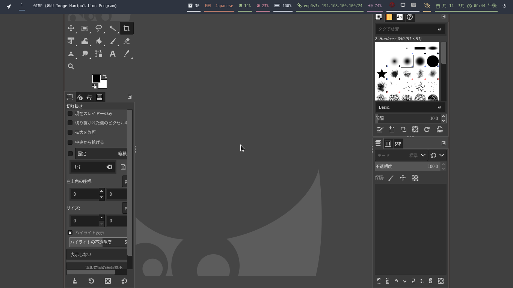Open the white background color swatch
The image size is (513, 288).
104,85
